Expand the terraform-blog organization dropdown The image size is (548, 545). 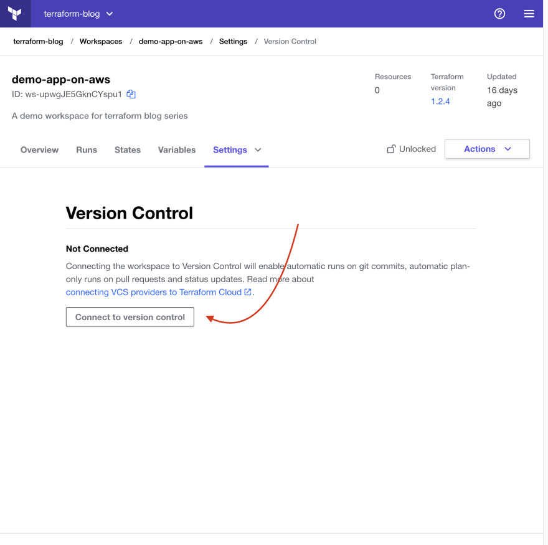[x=78, y=14]
